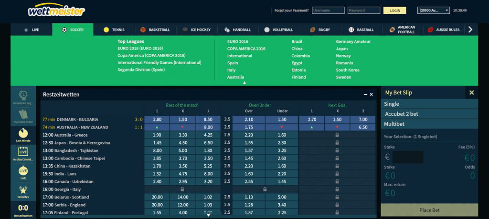Expand more matches arrow at table bottom
Screen dimensions: 489x219
click(x=209, y=215)
